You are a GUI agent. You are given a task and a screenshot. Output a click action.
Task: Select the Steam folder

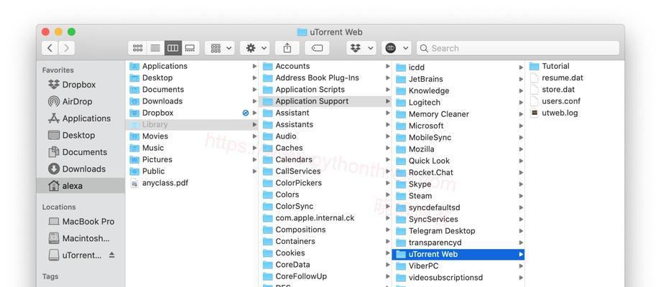(458, 196)
